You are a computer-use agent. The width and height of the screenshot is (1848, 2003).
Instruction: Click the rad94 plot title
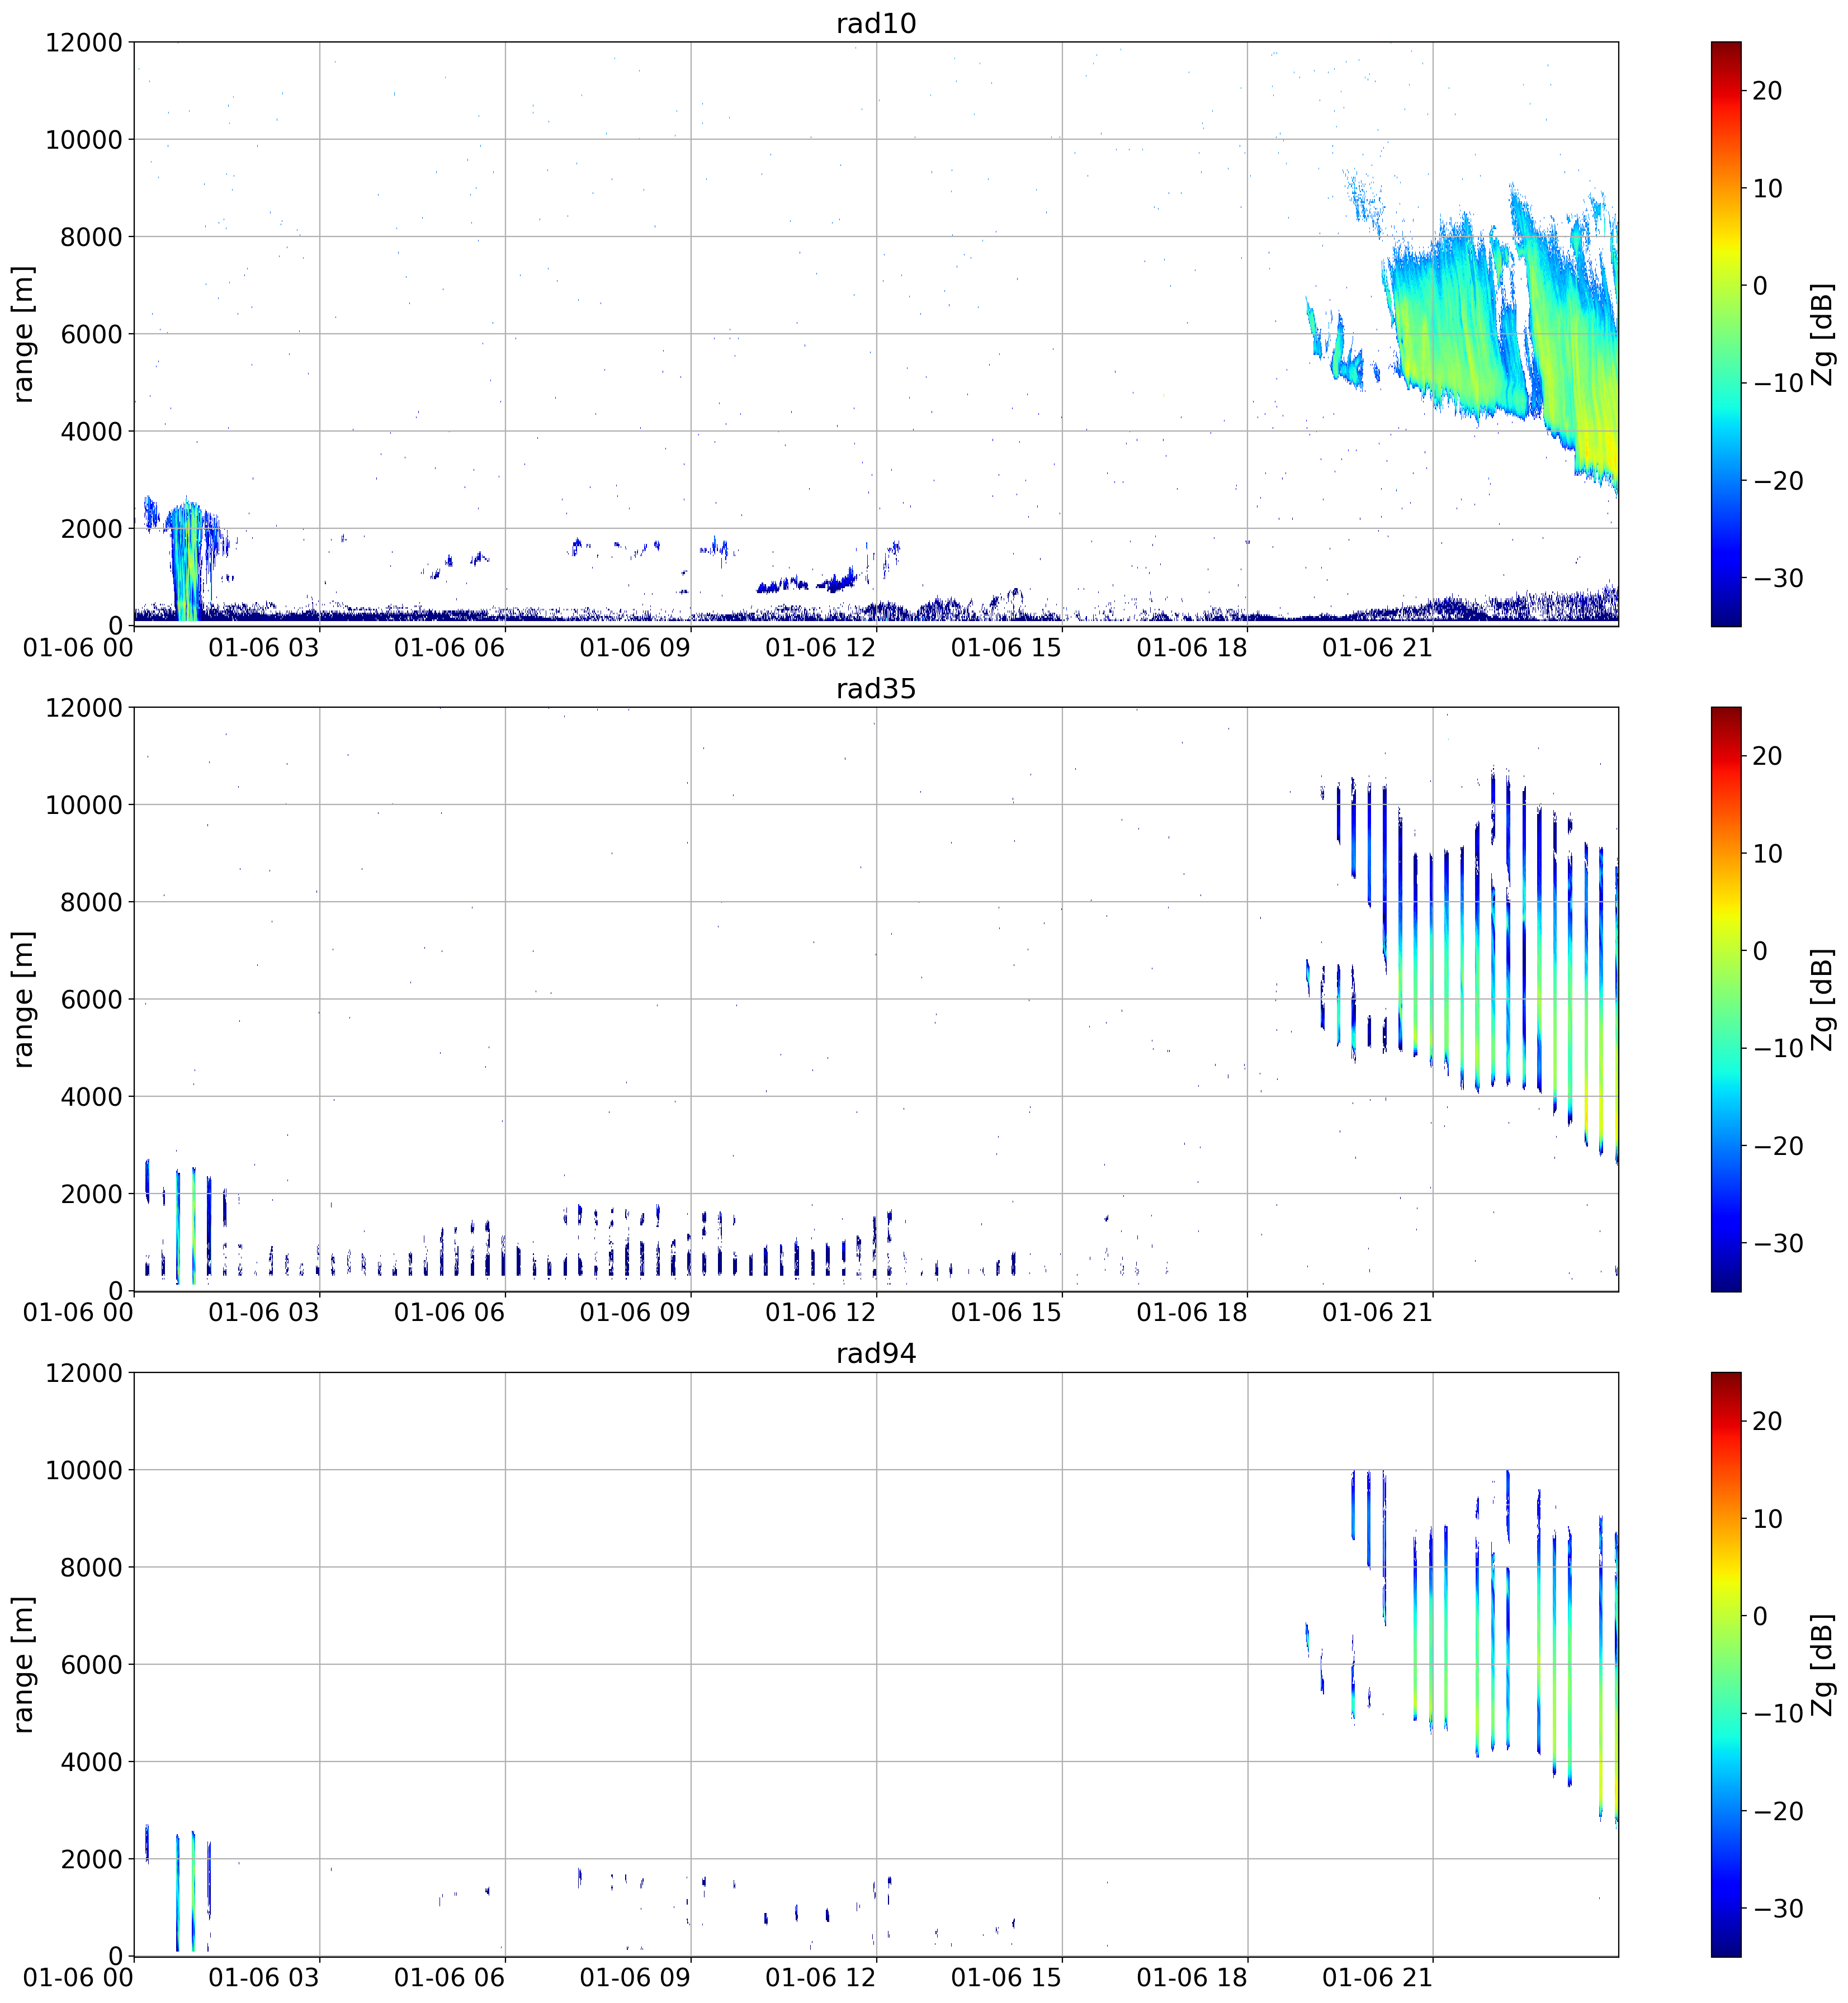(x=876, y=1353)
